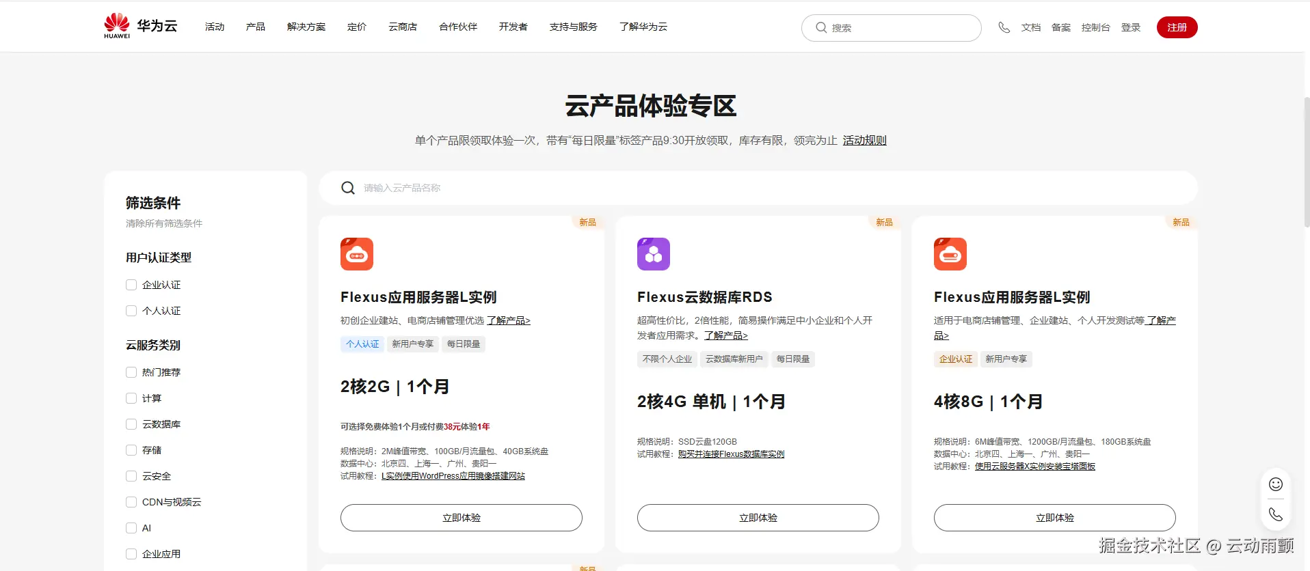
Task: Open the 云商店 nav item
Action: [403, 27]
